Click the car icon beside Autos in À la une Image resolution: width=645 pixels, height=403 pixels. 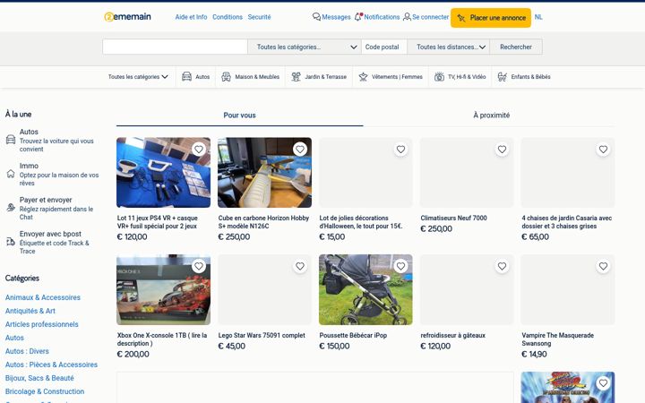pos(11,140)
